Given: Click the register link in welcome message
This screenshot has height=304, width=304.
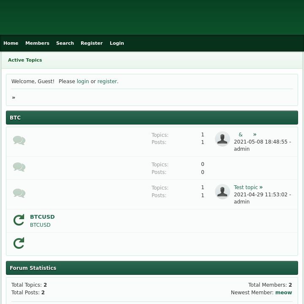Looking at the screenshot, I should 107,81.
